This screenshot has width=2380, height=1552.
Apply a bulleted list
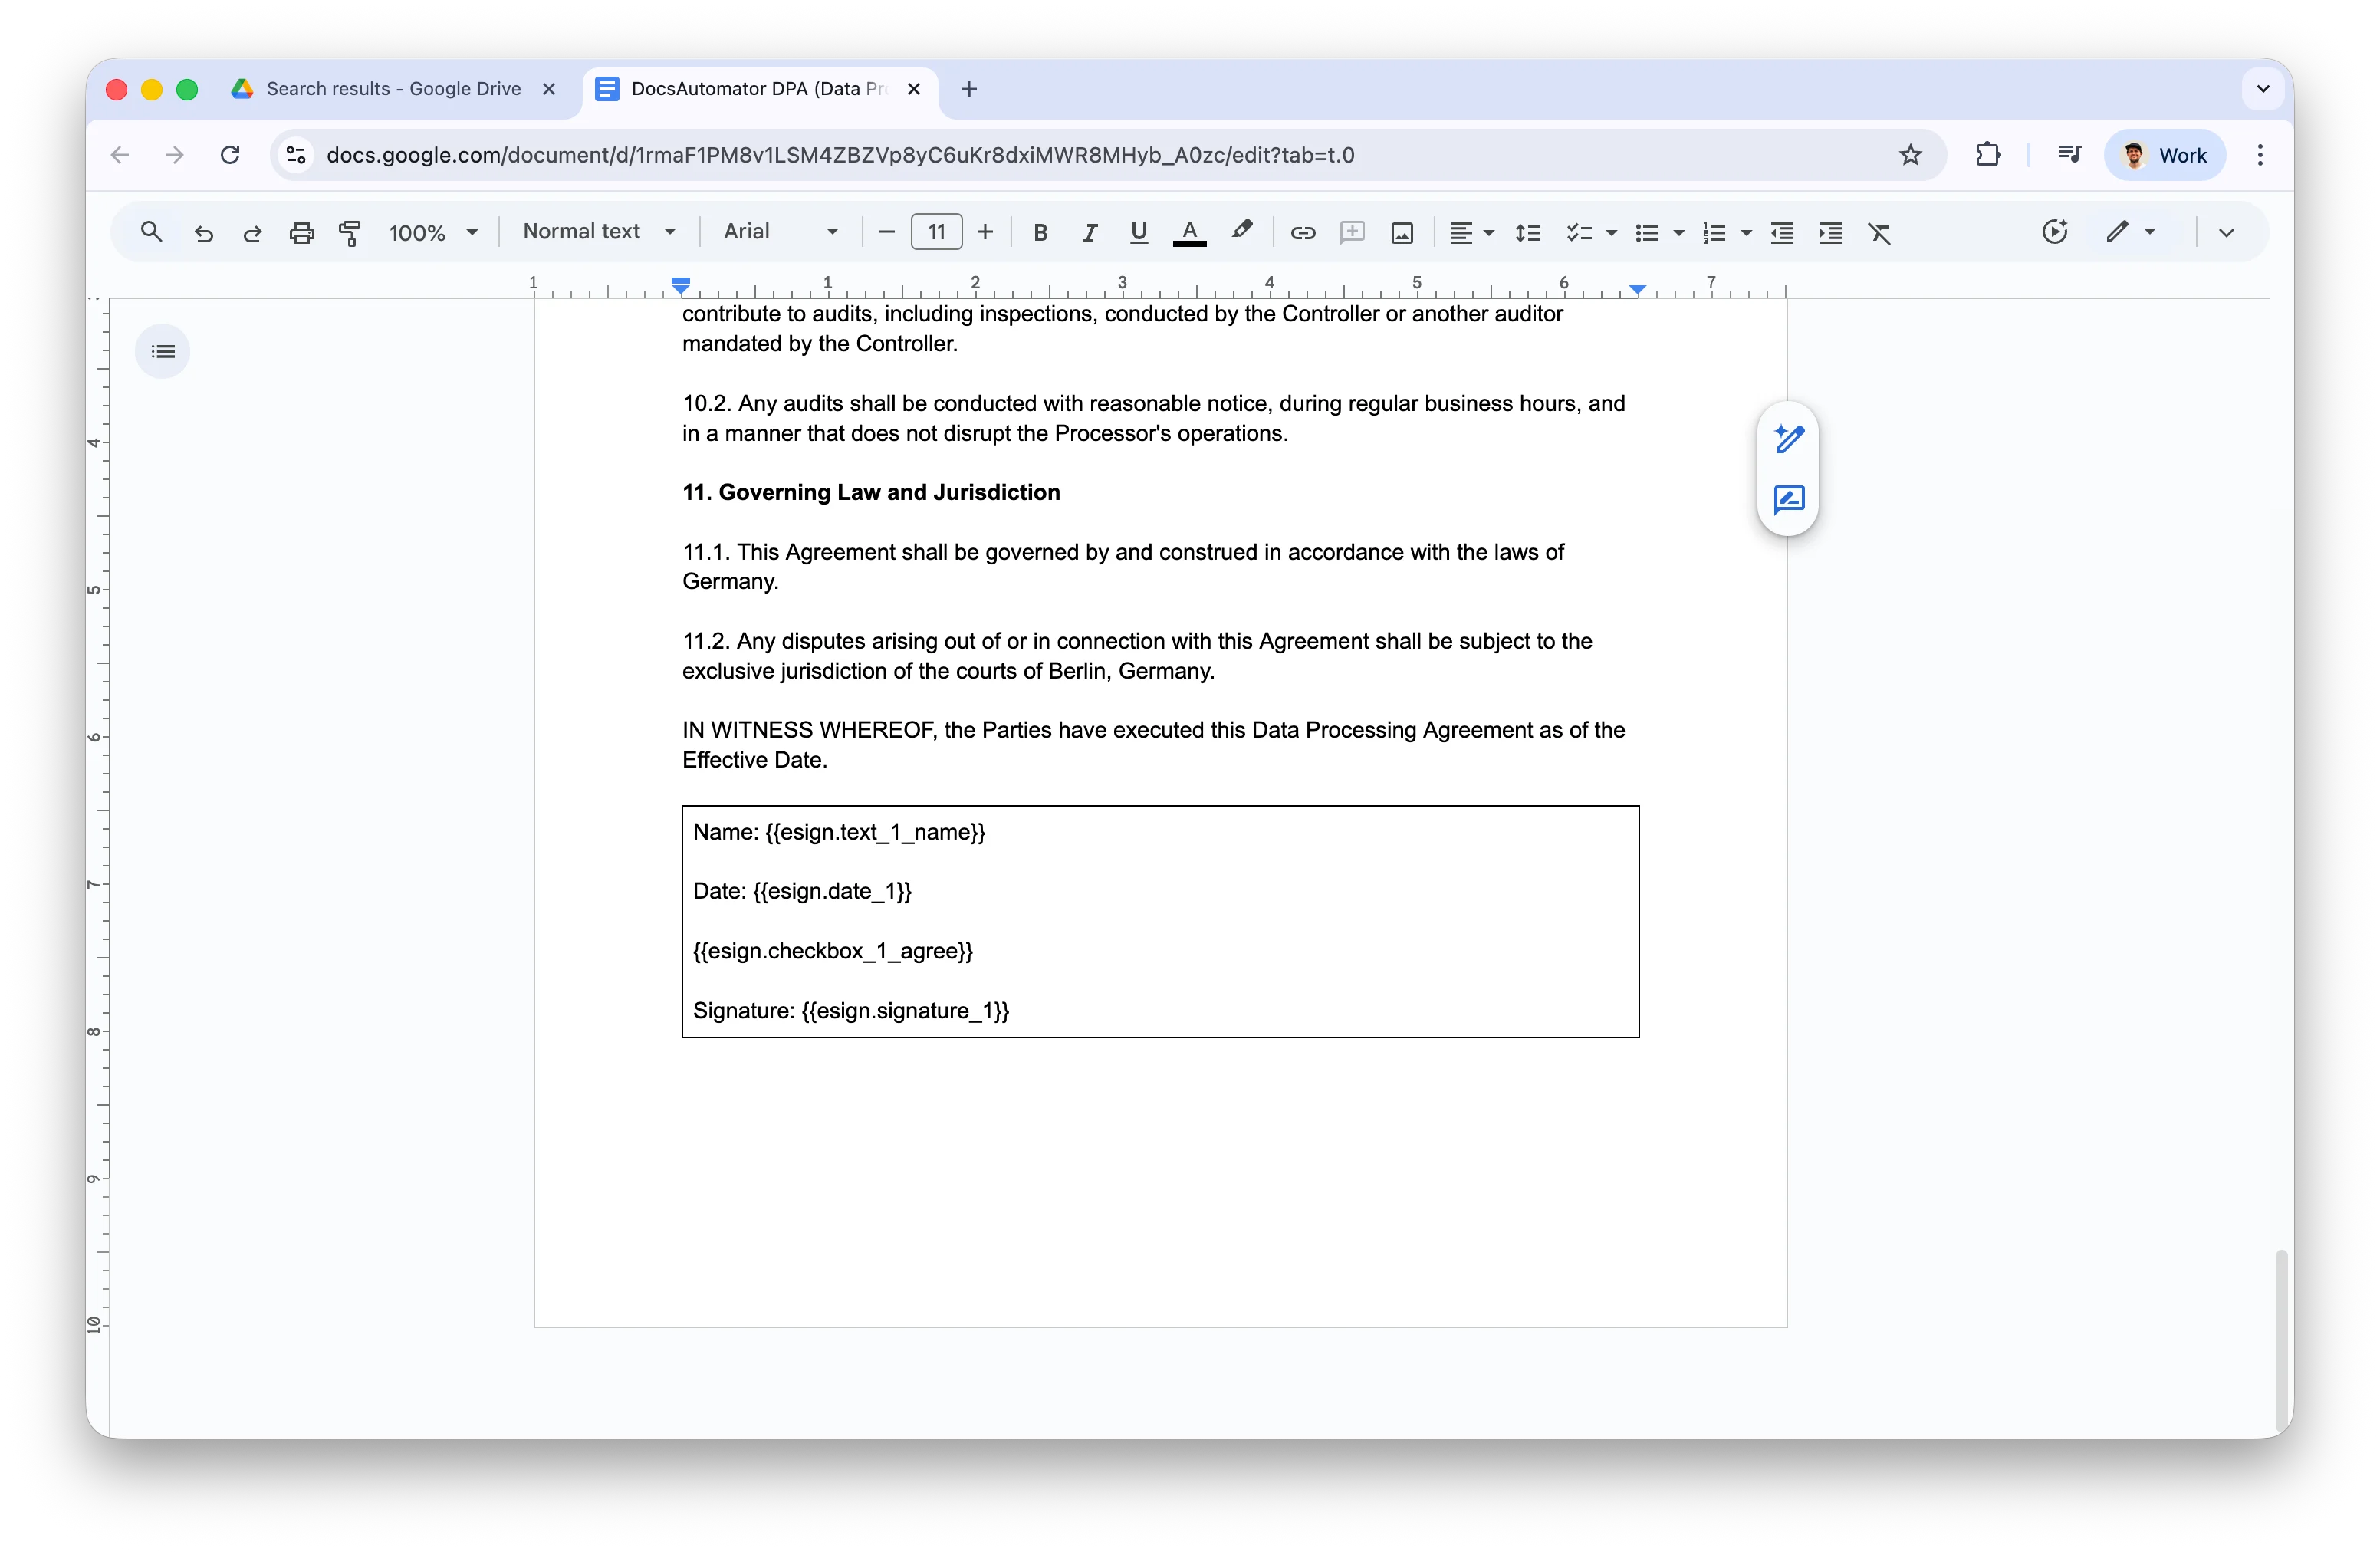[1646, 233]
